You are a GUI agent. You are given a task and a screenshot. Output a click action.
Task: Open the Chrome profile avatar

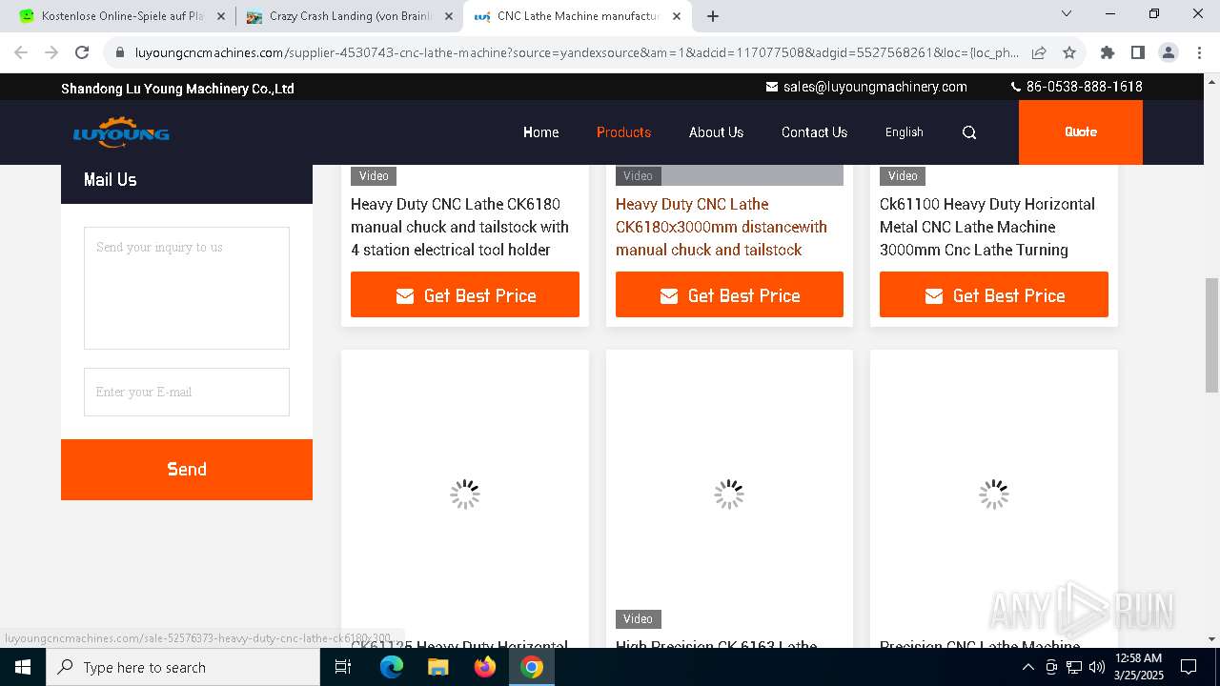[1168, 52]
